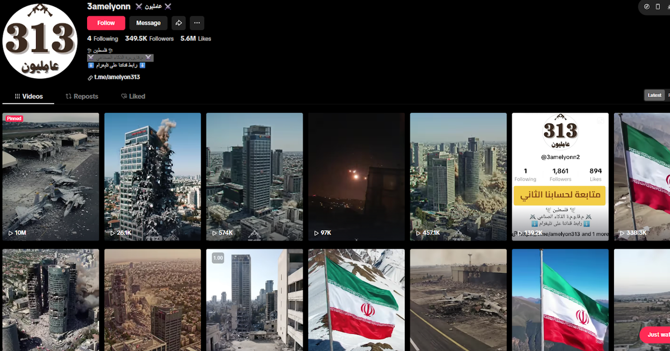Click the phone app icon in top bar
Image resolution: width=670 pixels, height=351 pixels.
(x=658, y=7)
